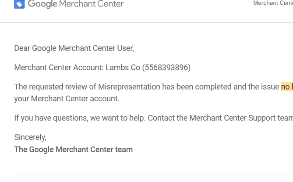This screenshot has height=182, width=293.
Task: Click the "Merchant Center Account:" label
Action: [x=59, y=68]
